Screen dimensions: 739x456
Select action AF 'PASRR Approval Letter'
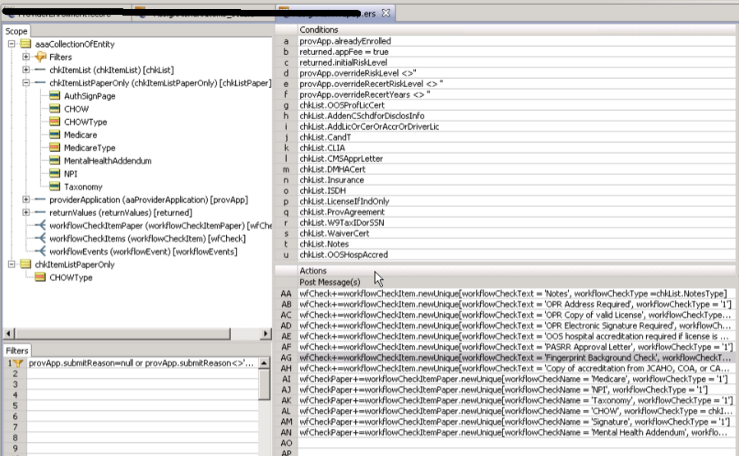click(516, 348)
